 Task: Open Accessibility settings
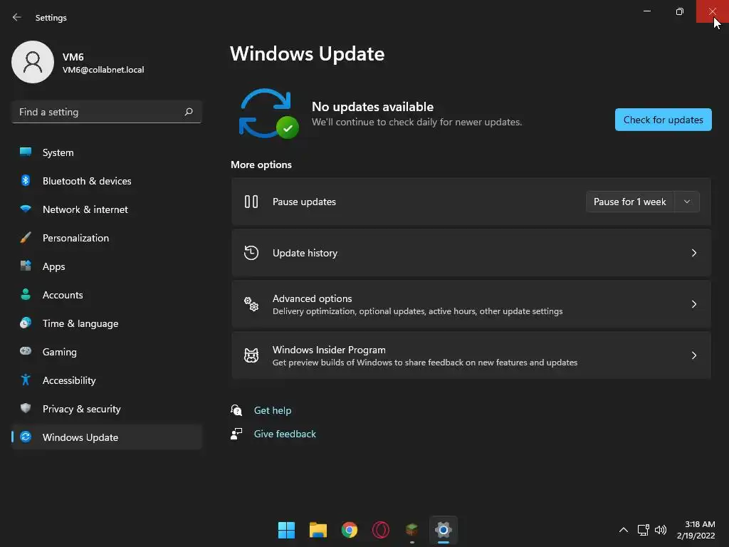coord(107,380)
